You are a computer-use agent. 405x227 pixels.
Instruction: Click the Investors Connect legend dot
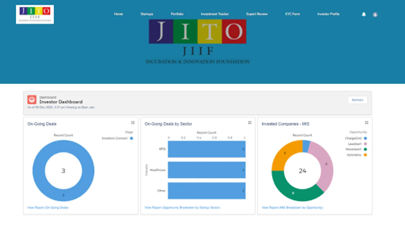click(131, 138)
